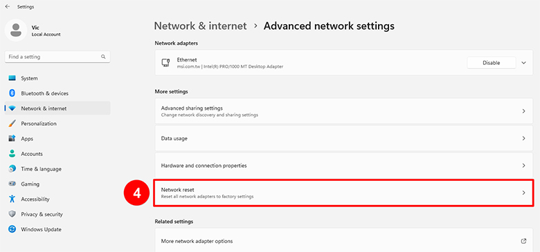Expand the Ethernet adapter details chevron
The width and height of the screenshot is (540, 252).
pos(524,63)
